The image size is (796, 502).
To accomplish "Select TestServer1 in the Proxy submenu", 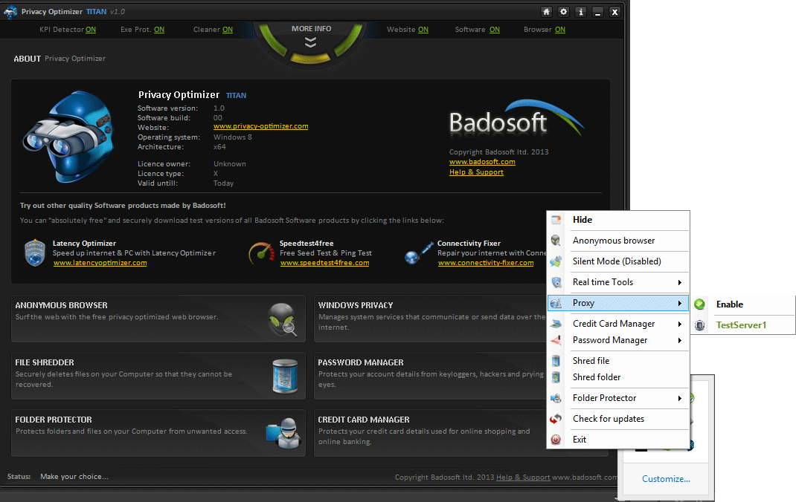I will (741, 325).
